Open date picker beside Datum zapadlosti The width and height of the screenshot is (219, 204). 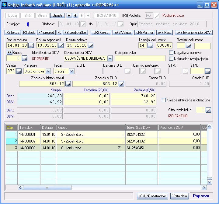point(61,45)
